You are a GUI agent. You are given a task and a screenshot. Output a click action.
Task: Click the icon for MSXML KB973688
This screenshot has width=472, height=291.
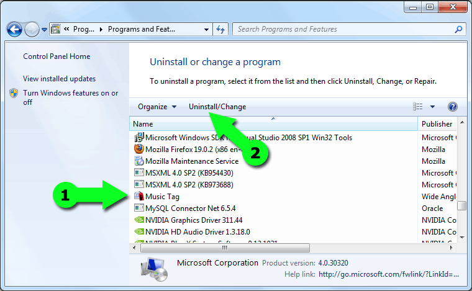coord(138,184)
